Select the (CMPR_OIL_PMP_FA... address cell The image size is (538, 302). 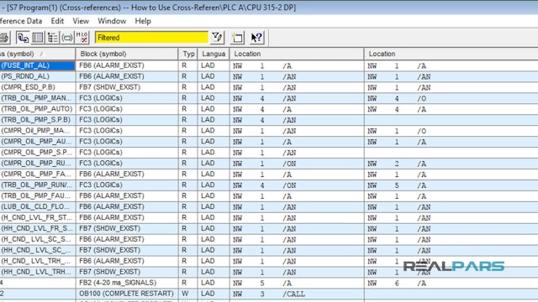click(37, 174)
